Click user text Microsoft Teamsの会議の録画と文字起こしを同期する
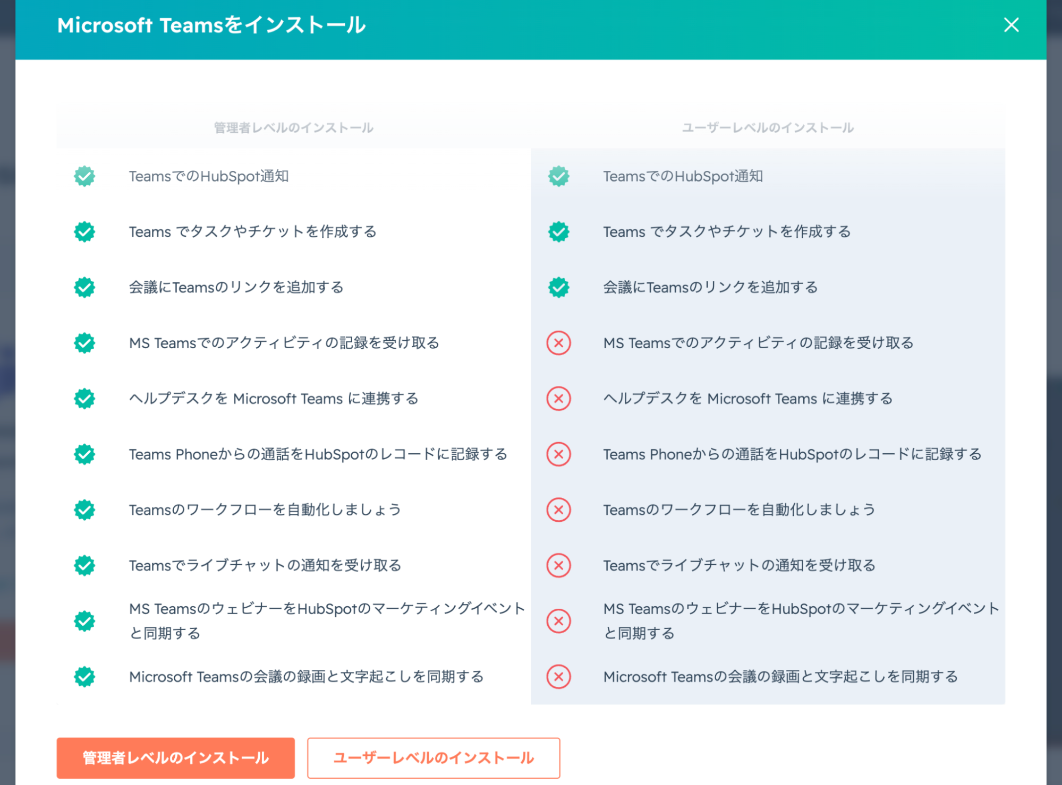This screenshot has width=1062, height=785. 781,677
